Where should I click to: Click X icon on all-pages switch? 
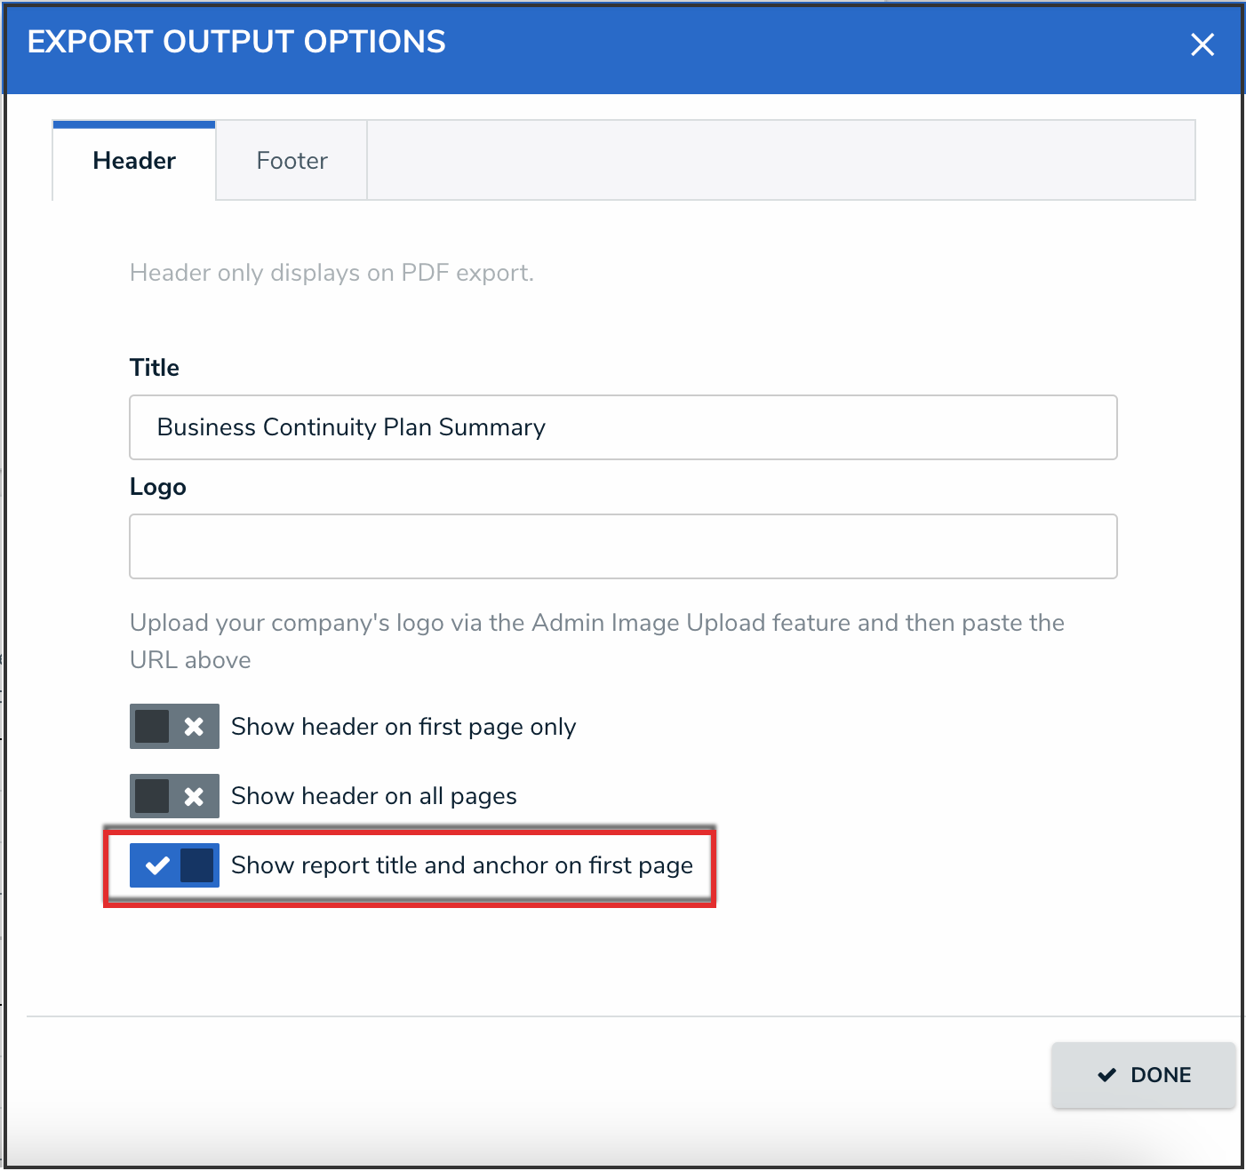coord(194,796)
